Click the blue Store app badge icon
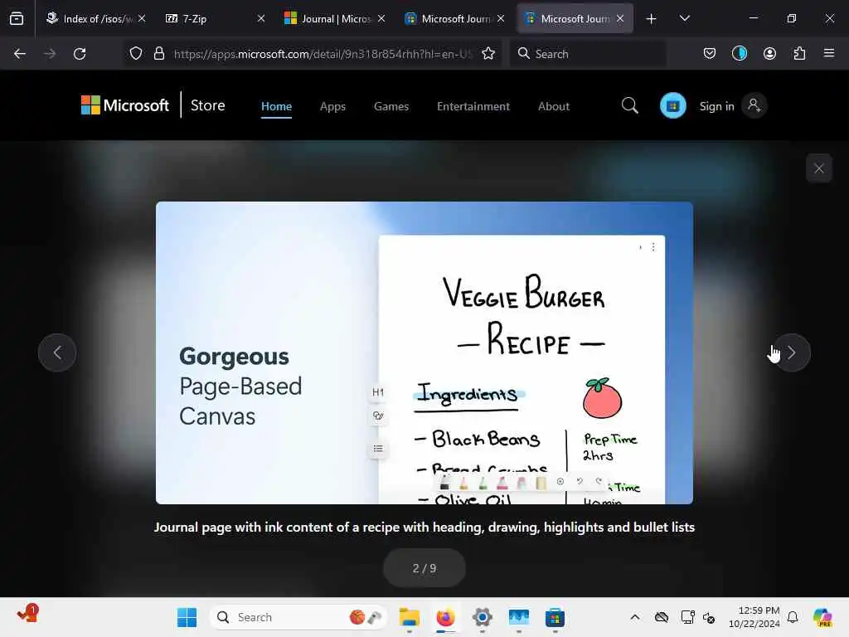The width and height of the screenshot is (849, 637). [673, 105]
